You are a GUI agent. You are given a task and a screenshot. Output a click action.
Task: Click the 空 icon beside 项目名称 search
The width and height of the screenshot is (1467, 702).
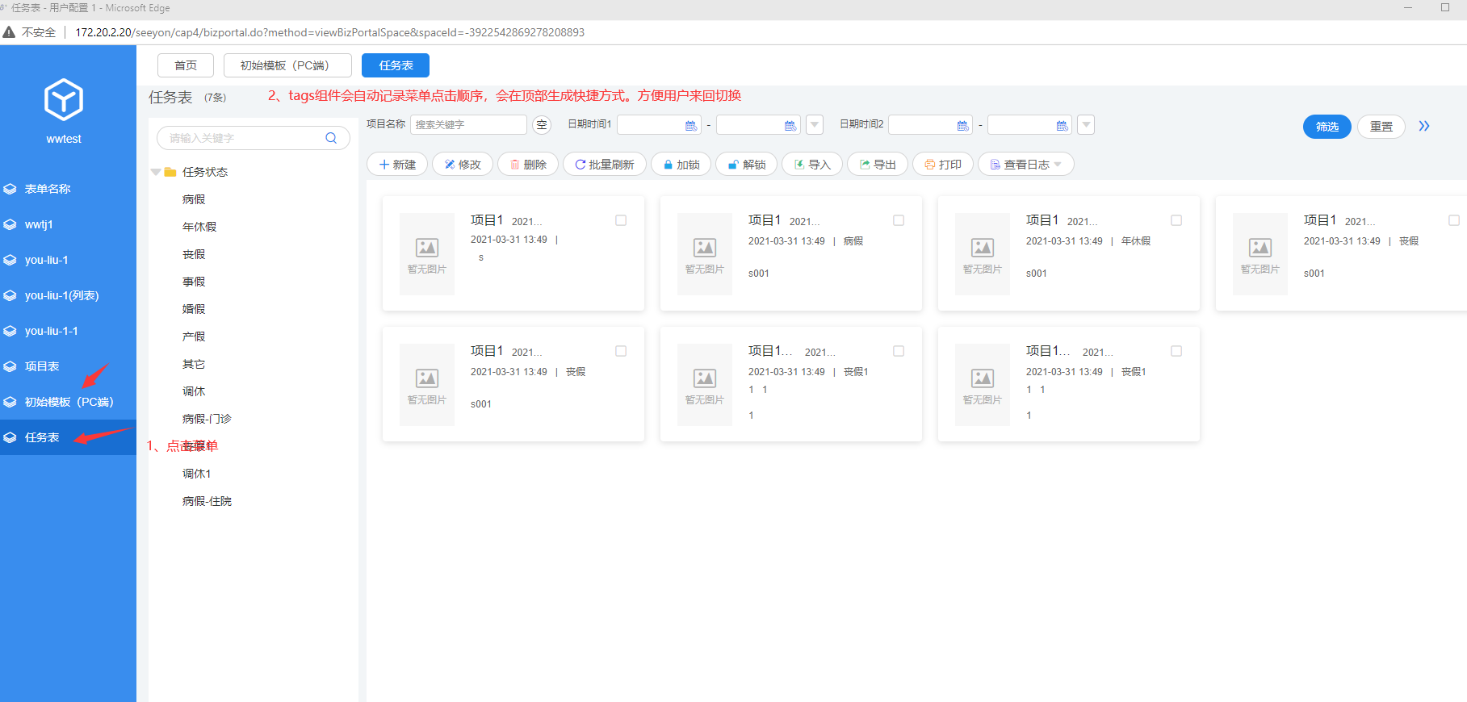[542, 124]
